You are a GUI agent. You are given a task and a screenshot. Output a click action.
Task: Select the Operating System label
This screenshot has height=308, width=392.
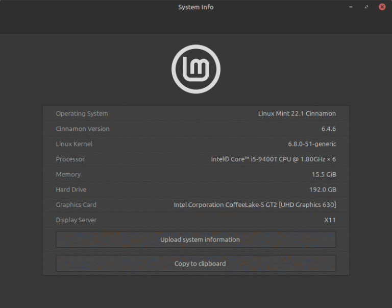click(x=82, y=113)
